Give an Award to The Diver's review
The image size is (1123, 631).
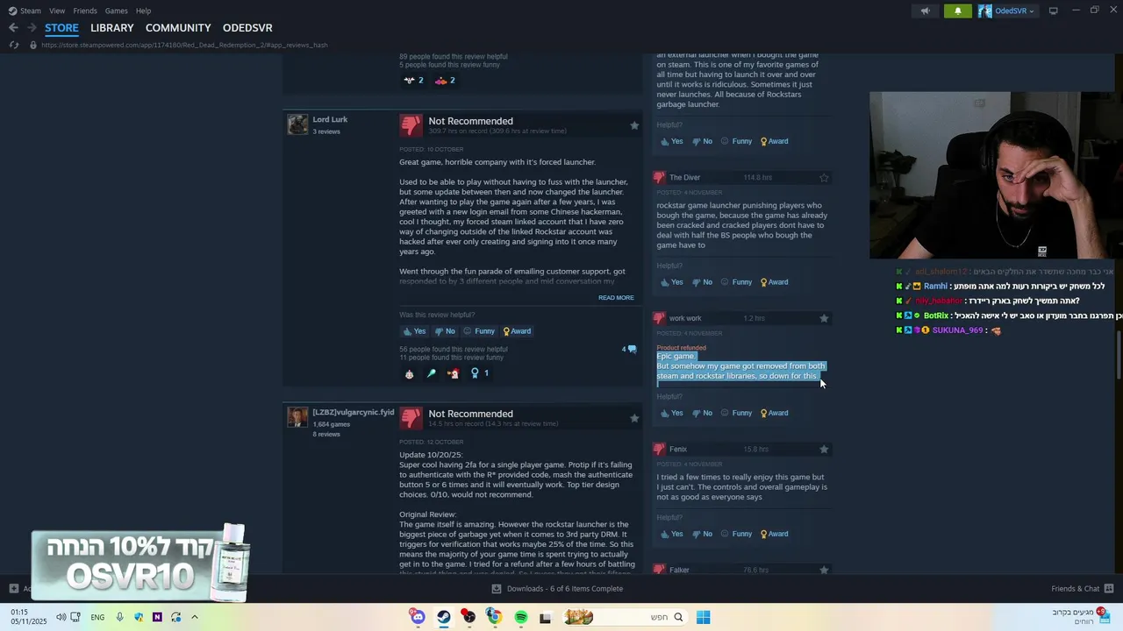click(x=774, y=282)
